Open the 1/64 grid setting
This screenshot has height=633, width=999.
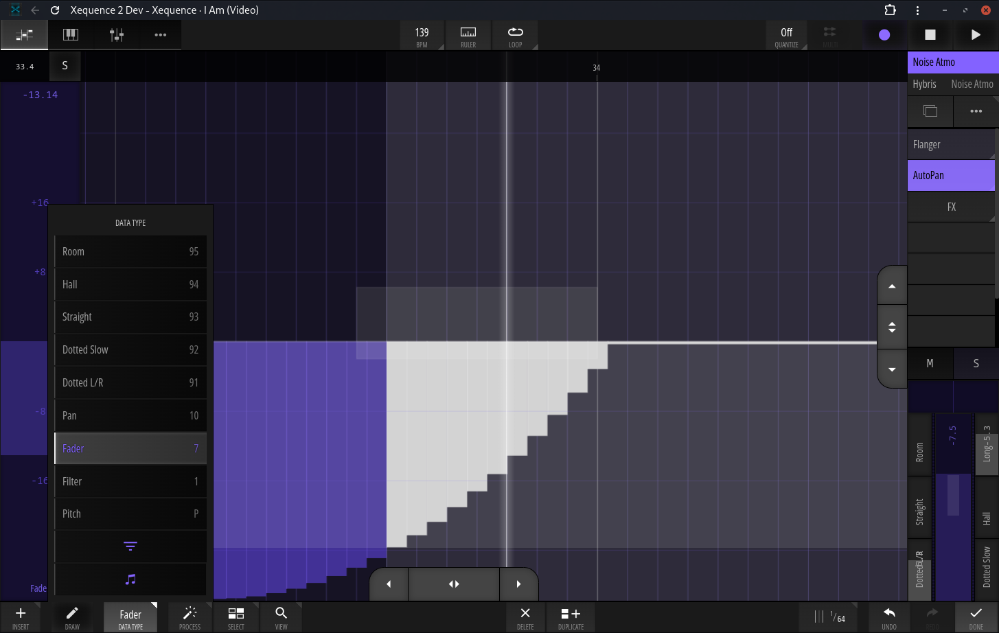[x=829, y=617]
